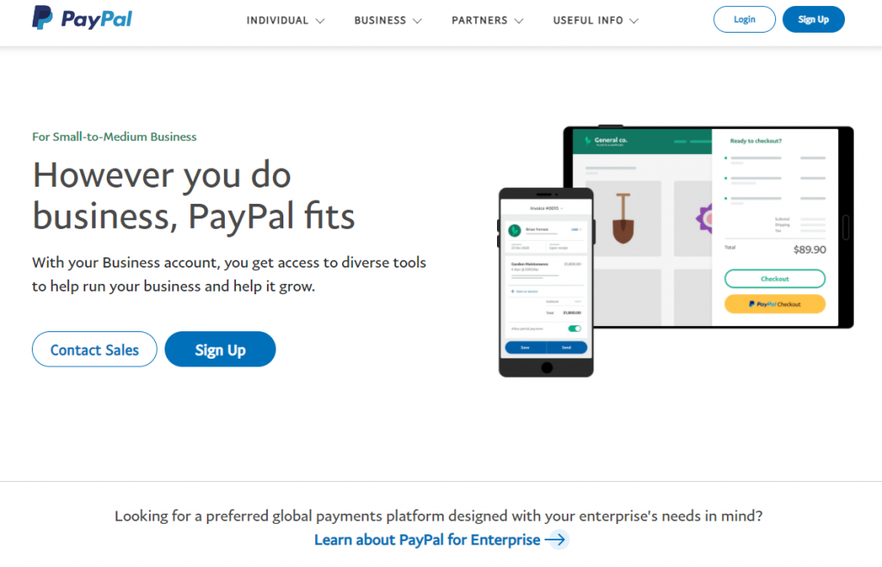Click the shovel product image on tablet
The height and width of the screenshot is (567, 882).
(623, 218)
